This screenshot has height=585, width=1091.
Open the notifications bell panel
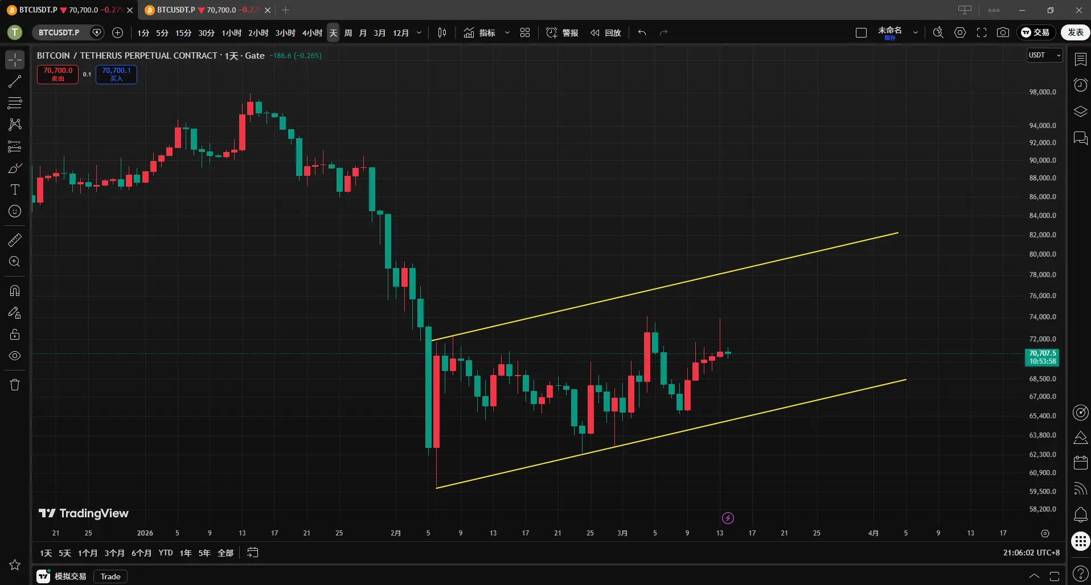click(x=1080, y=514)
